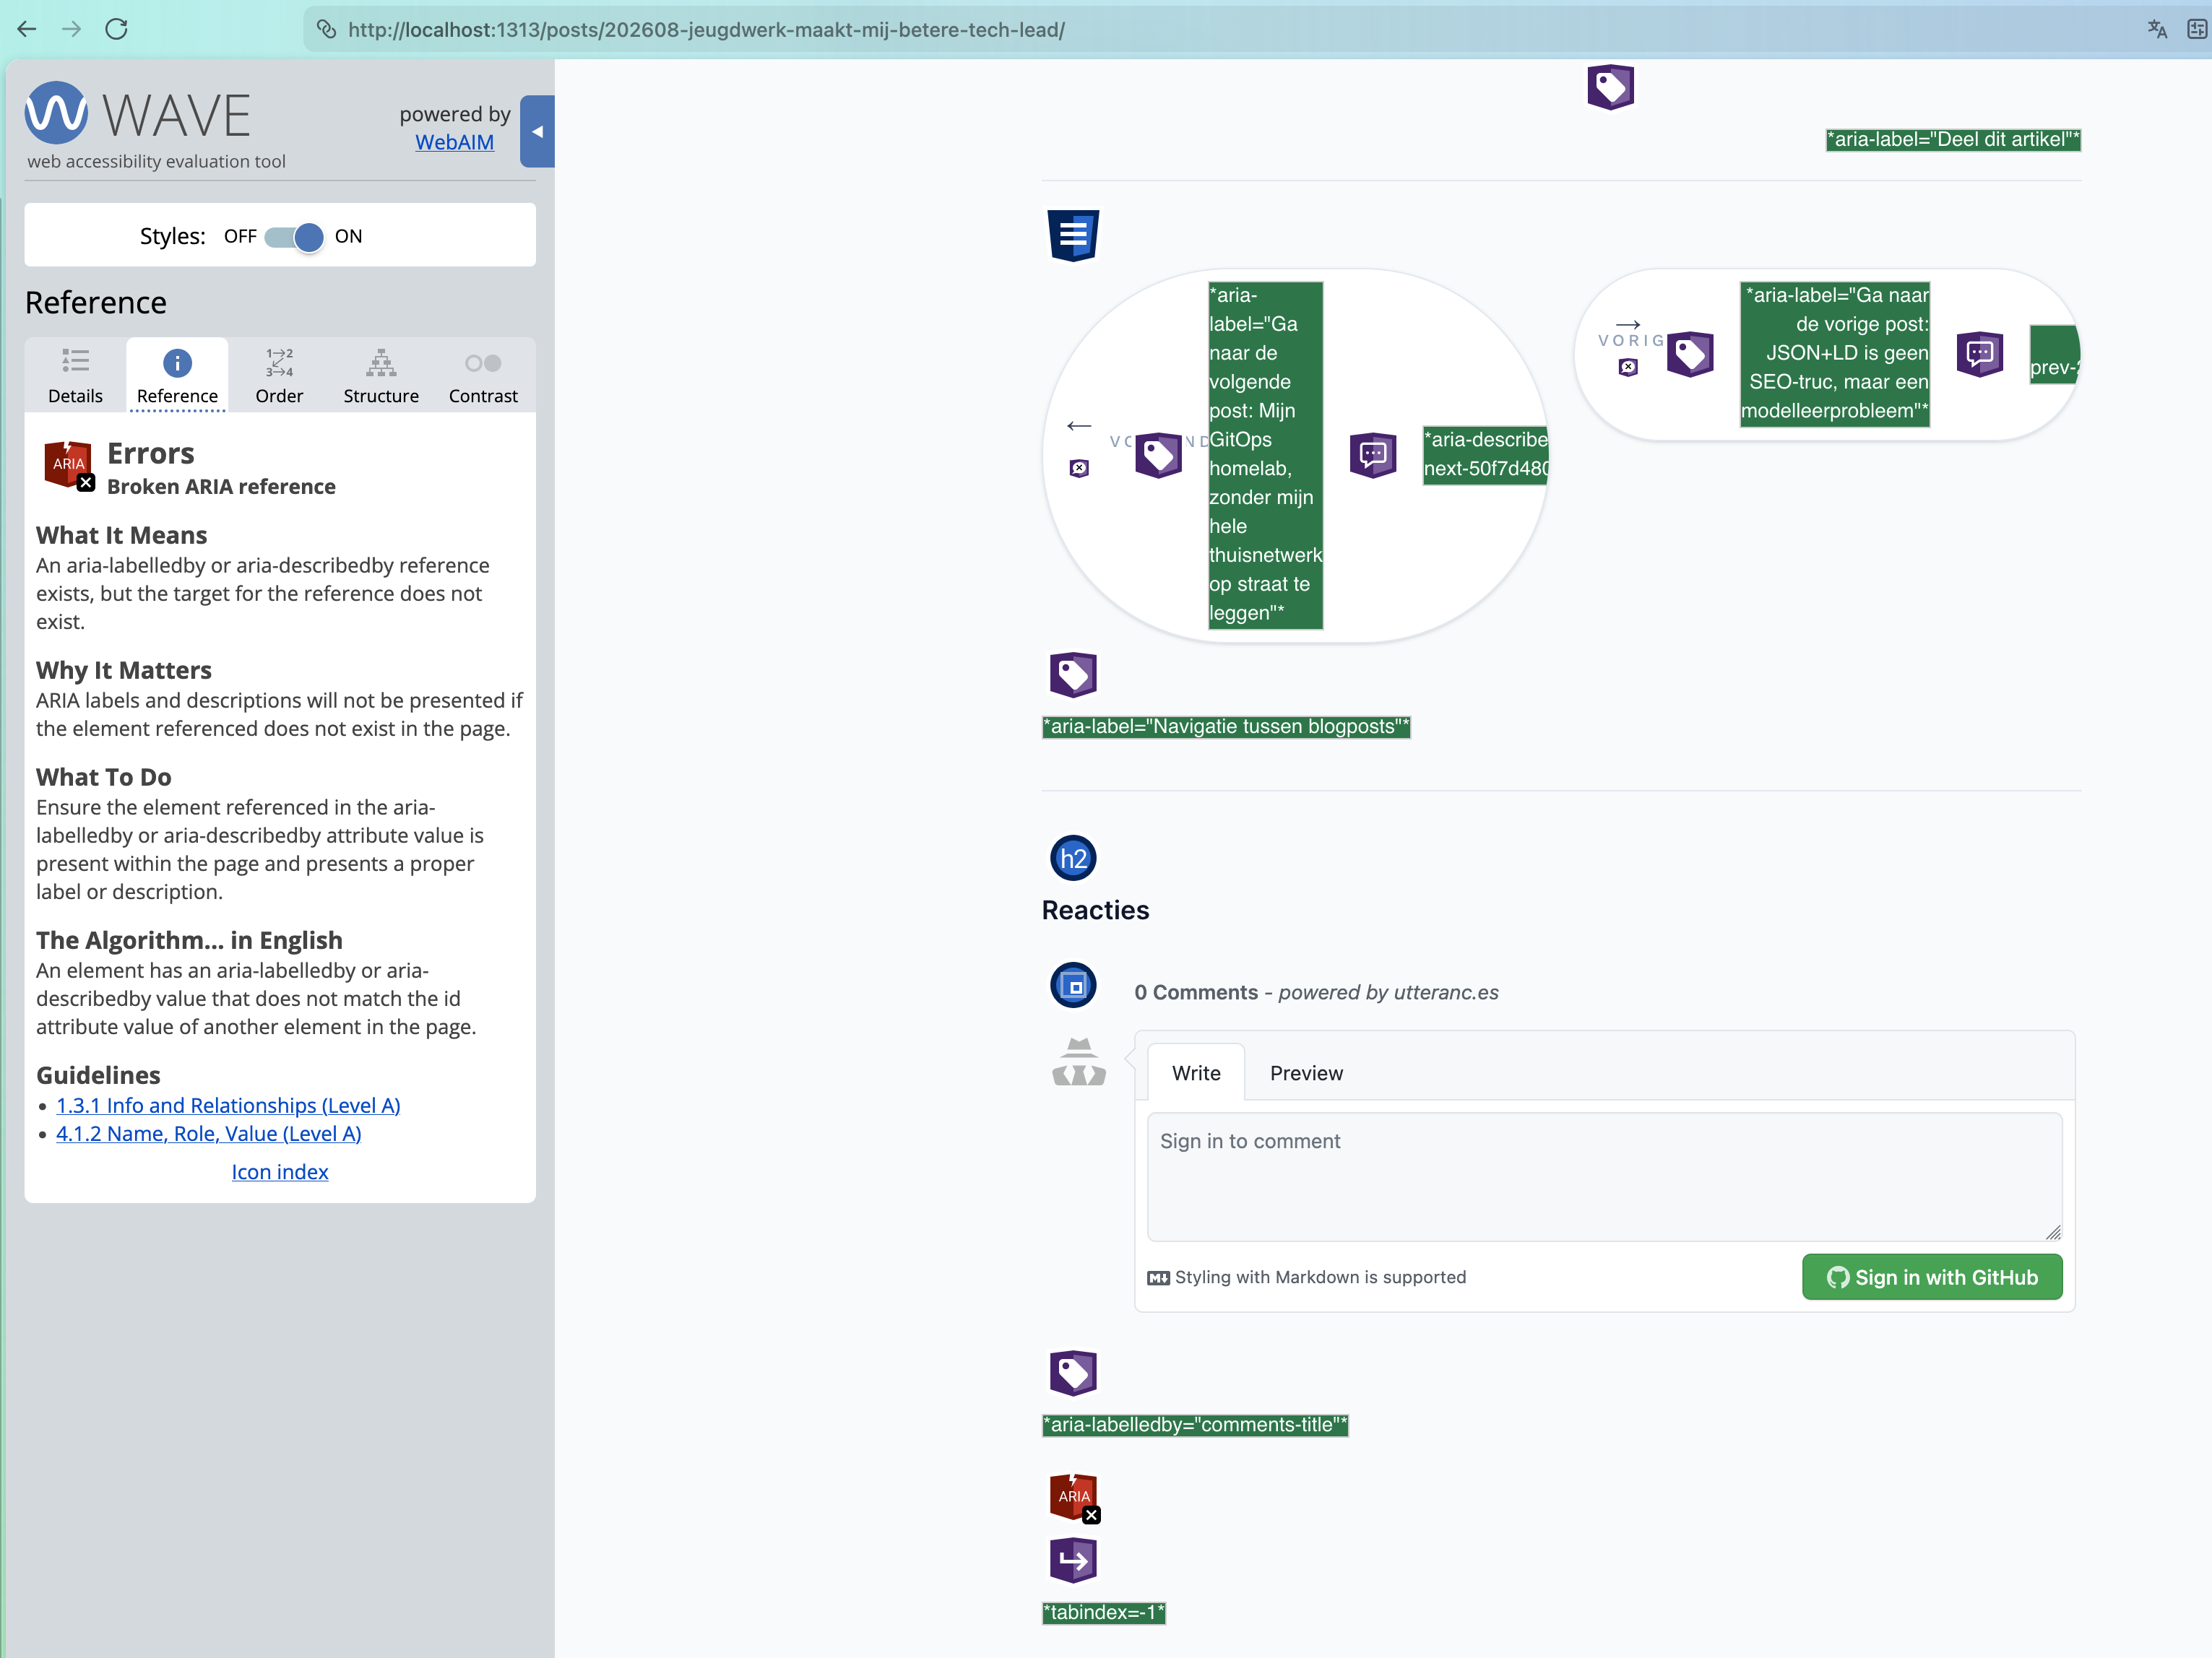Open the 4.1.2 Name, Role, Value guideline
The height and width of the screenshot is (1658, 2212).
[x=208, y=1133]
